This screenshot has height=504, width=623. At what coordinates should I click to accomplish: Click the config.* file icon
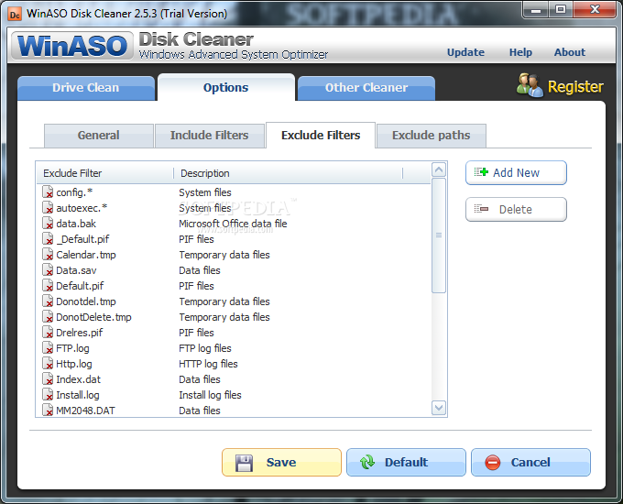(x=48, y=192)
